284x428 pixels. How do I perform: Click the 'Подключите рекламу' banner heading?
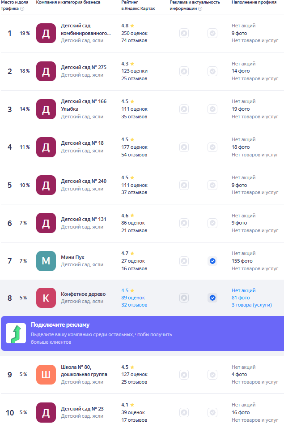[x=60, y=325]
